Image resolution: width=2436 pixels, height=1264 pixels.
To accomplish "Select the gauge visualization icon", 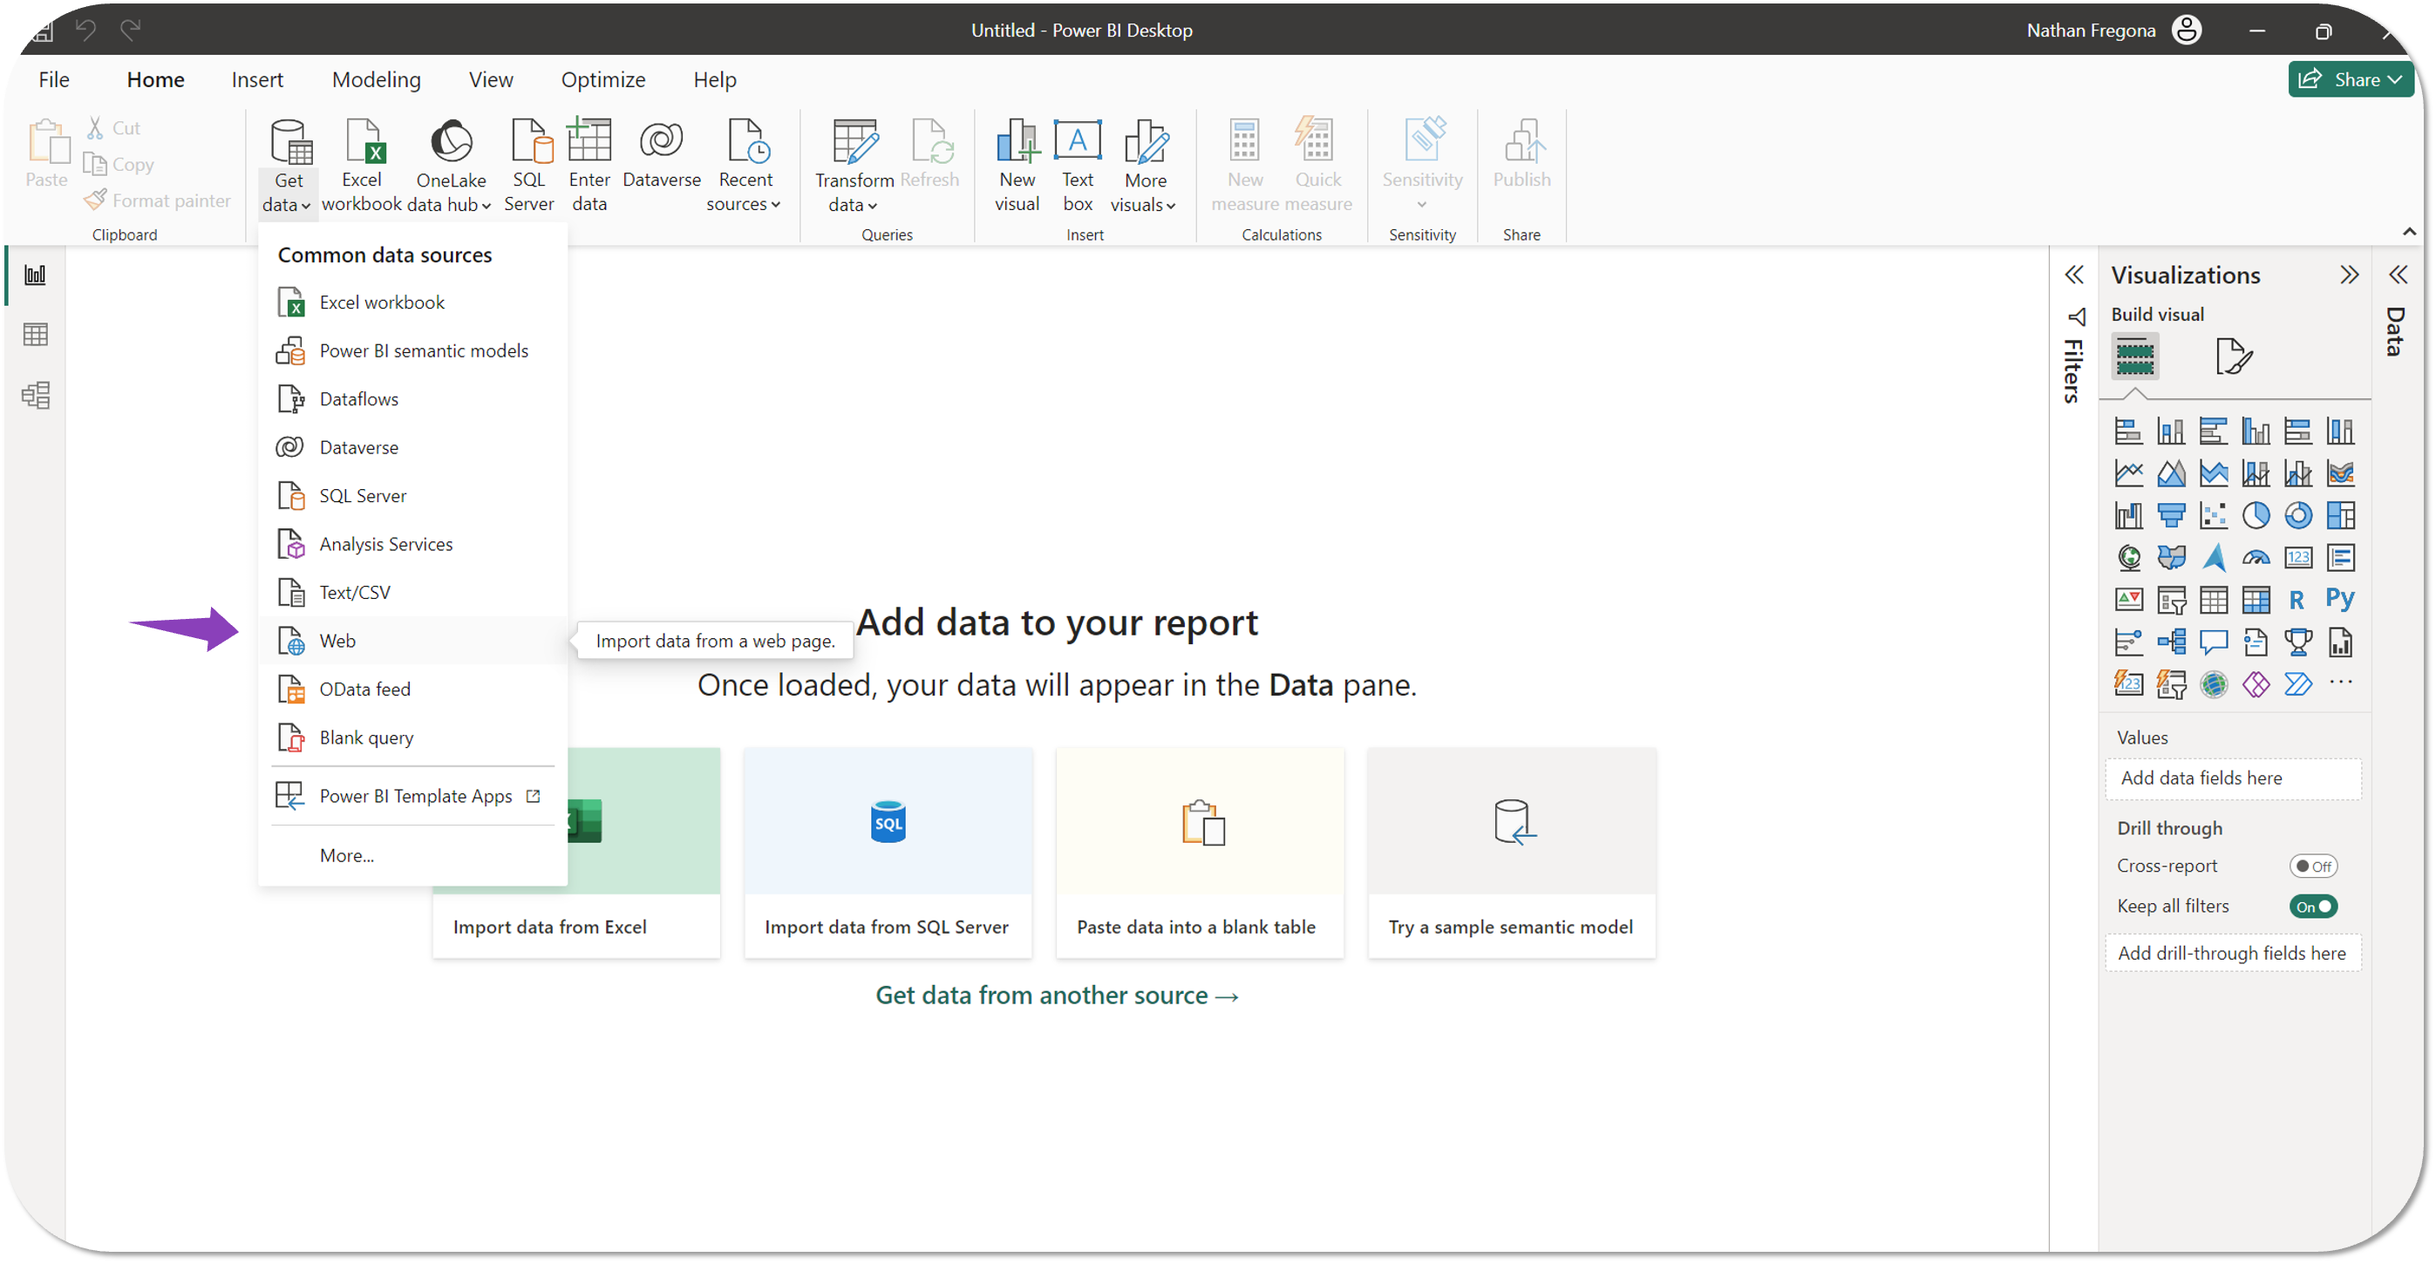I will coord(2256,558).
